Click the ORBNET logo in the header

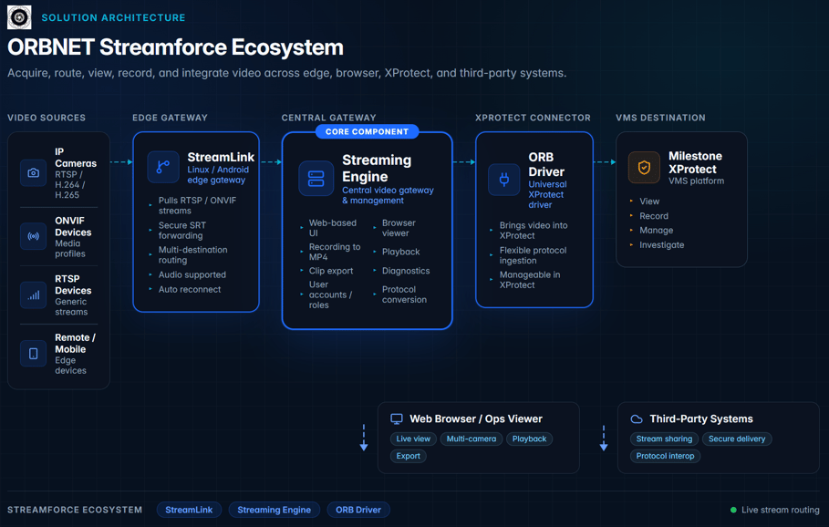click(19, 17)
